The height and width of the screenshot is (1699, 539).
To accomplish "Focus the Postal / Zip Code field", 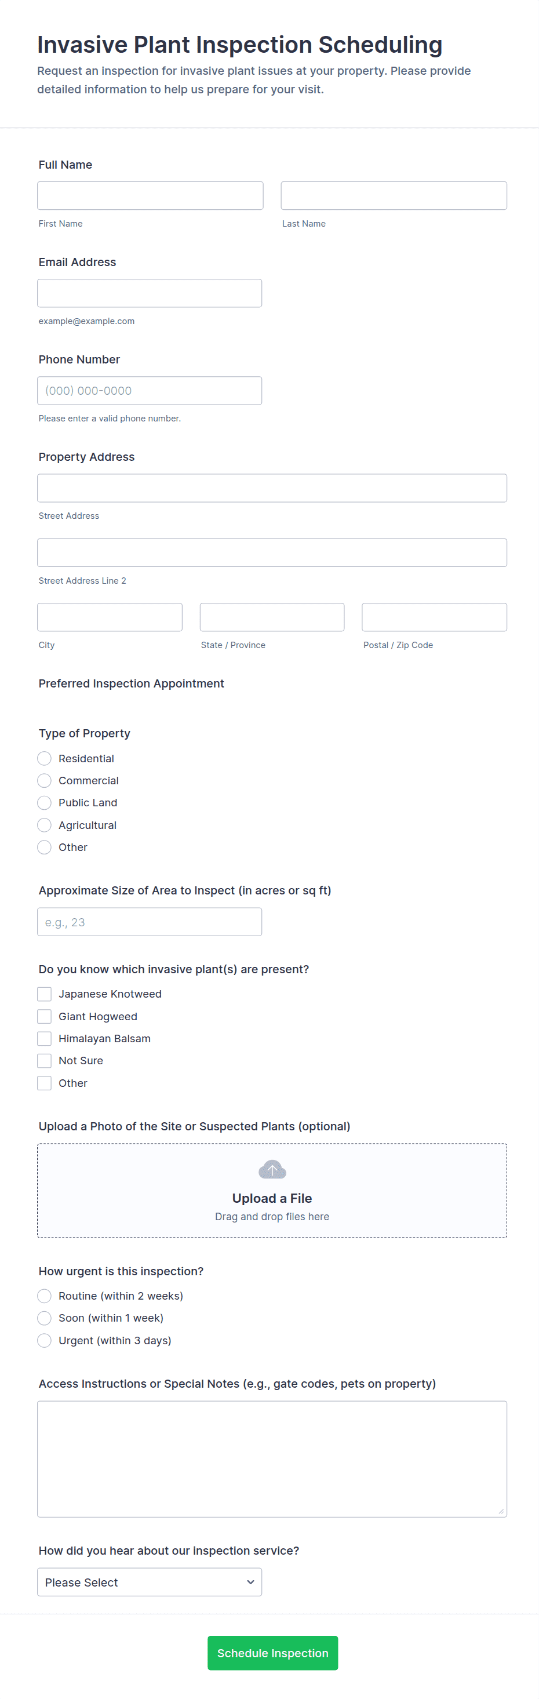I will coord(434,617).
